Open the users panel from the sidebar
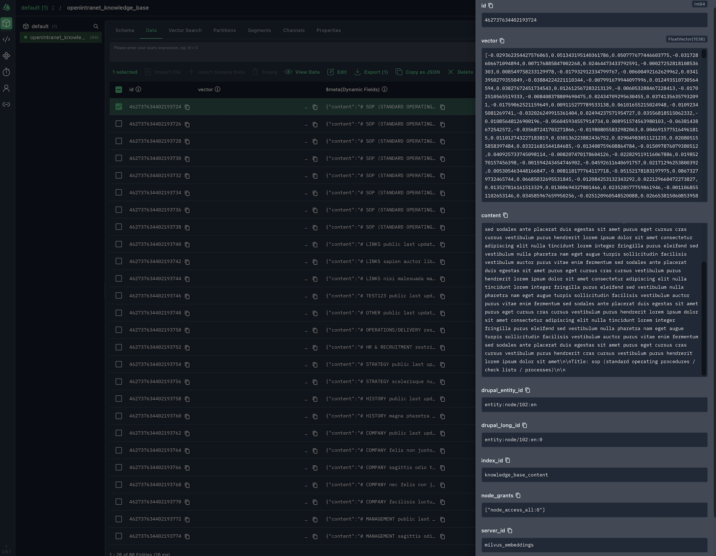Image resolution: width=716 pixels, height=556 pixels. 6,88
